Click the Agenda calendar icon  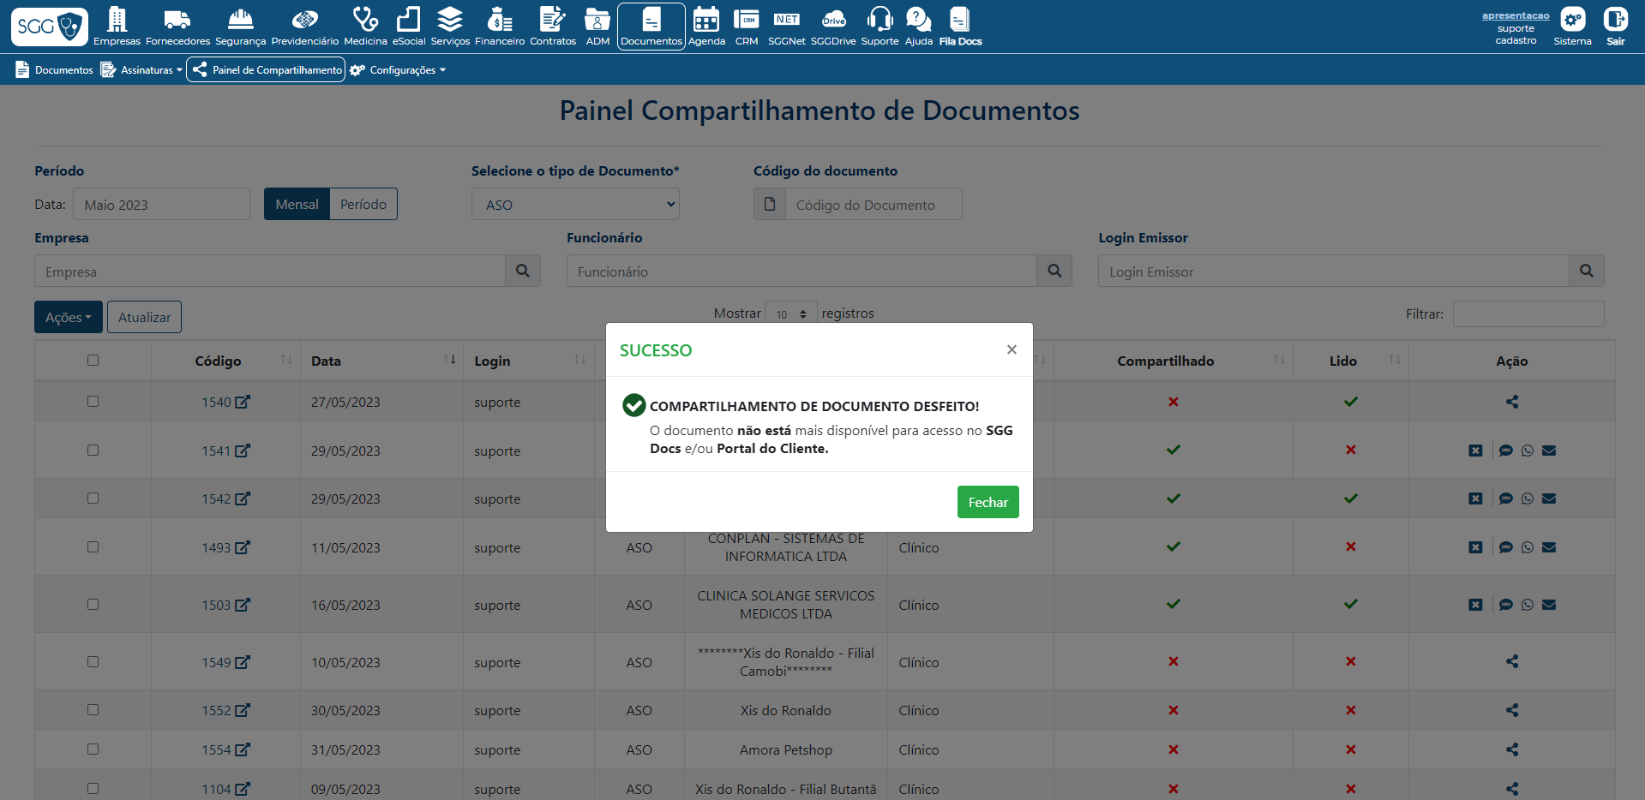click(x=706, y=26)
